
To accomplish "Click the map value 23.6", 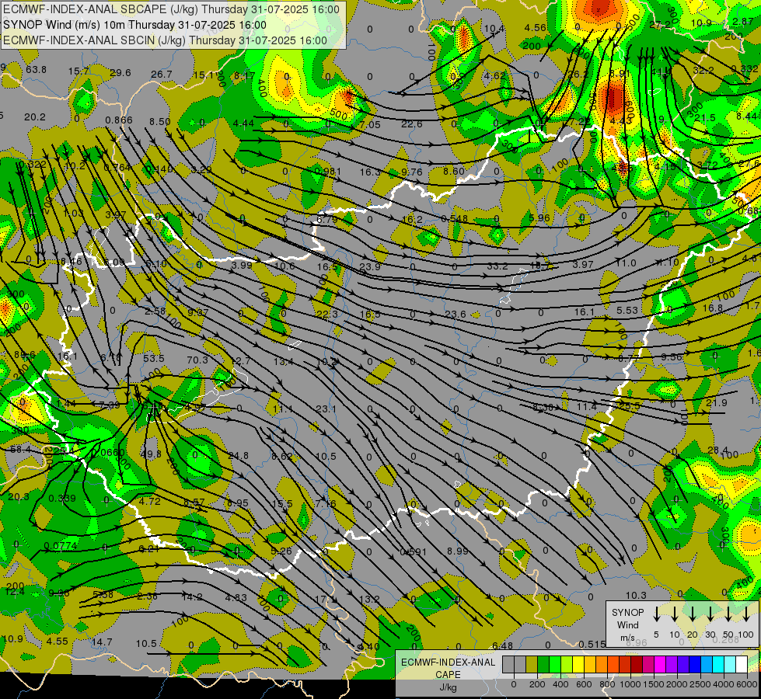I will (x=456, y=315).
